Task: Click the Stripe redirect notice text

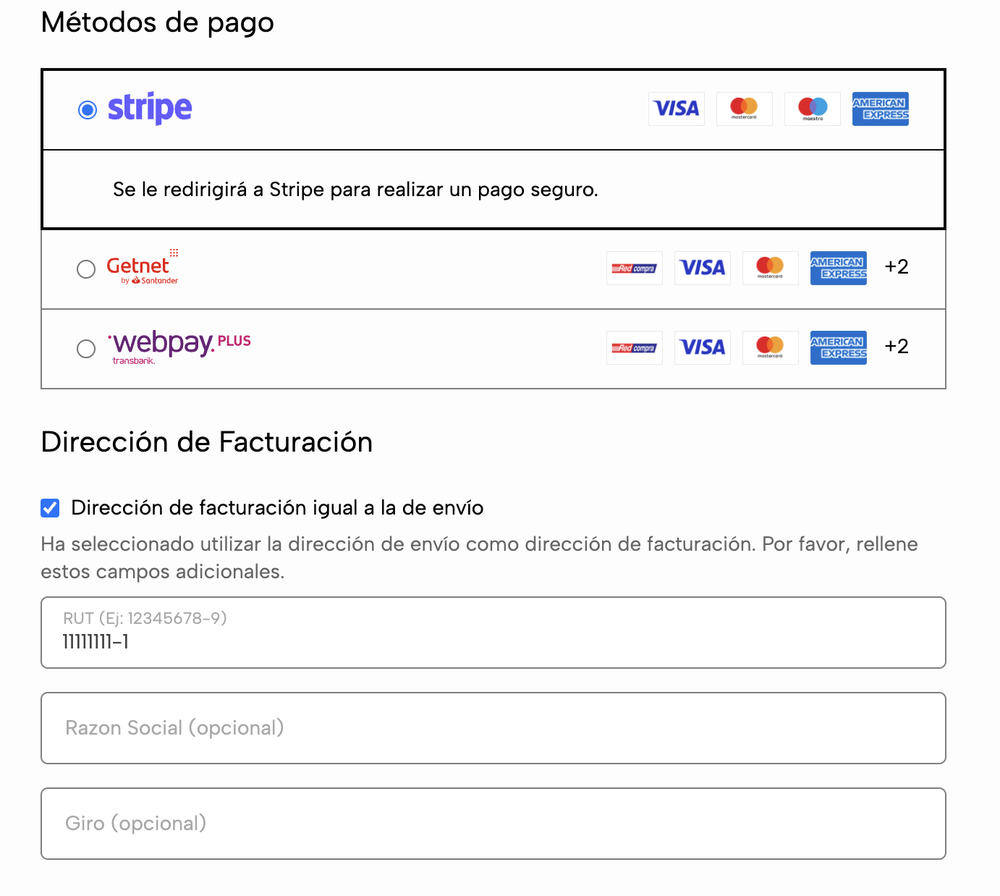Action: pyautogui.click(x=355, y=190)
